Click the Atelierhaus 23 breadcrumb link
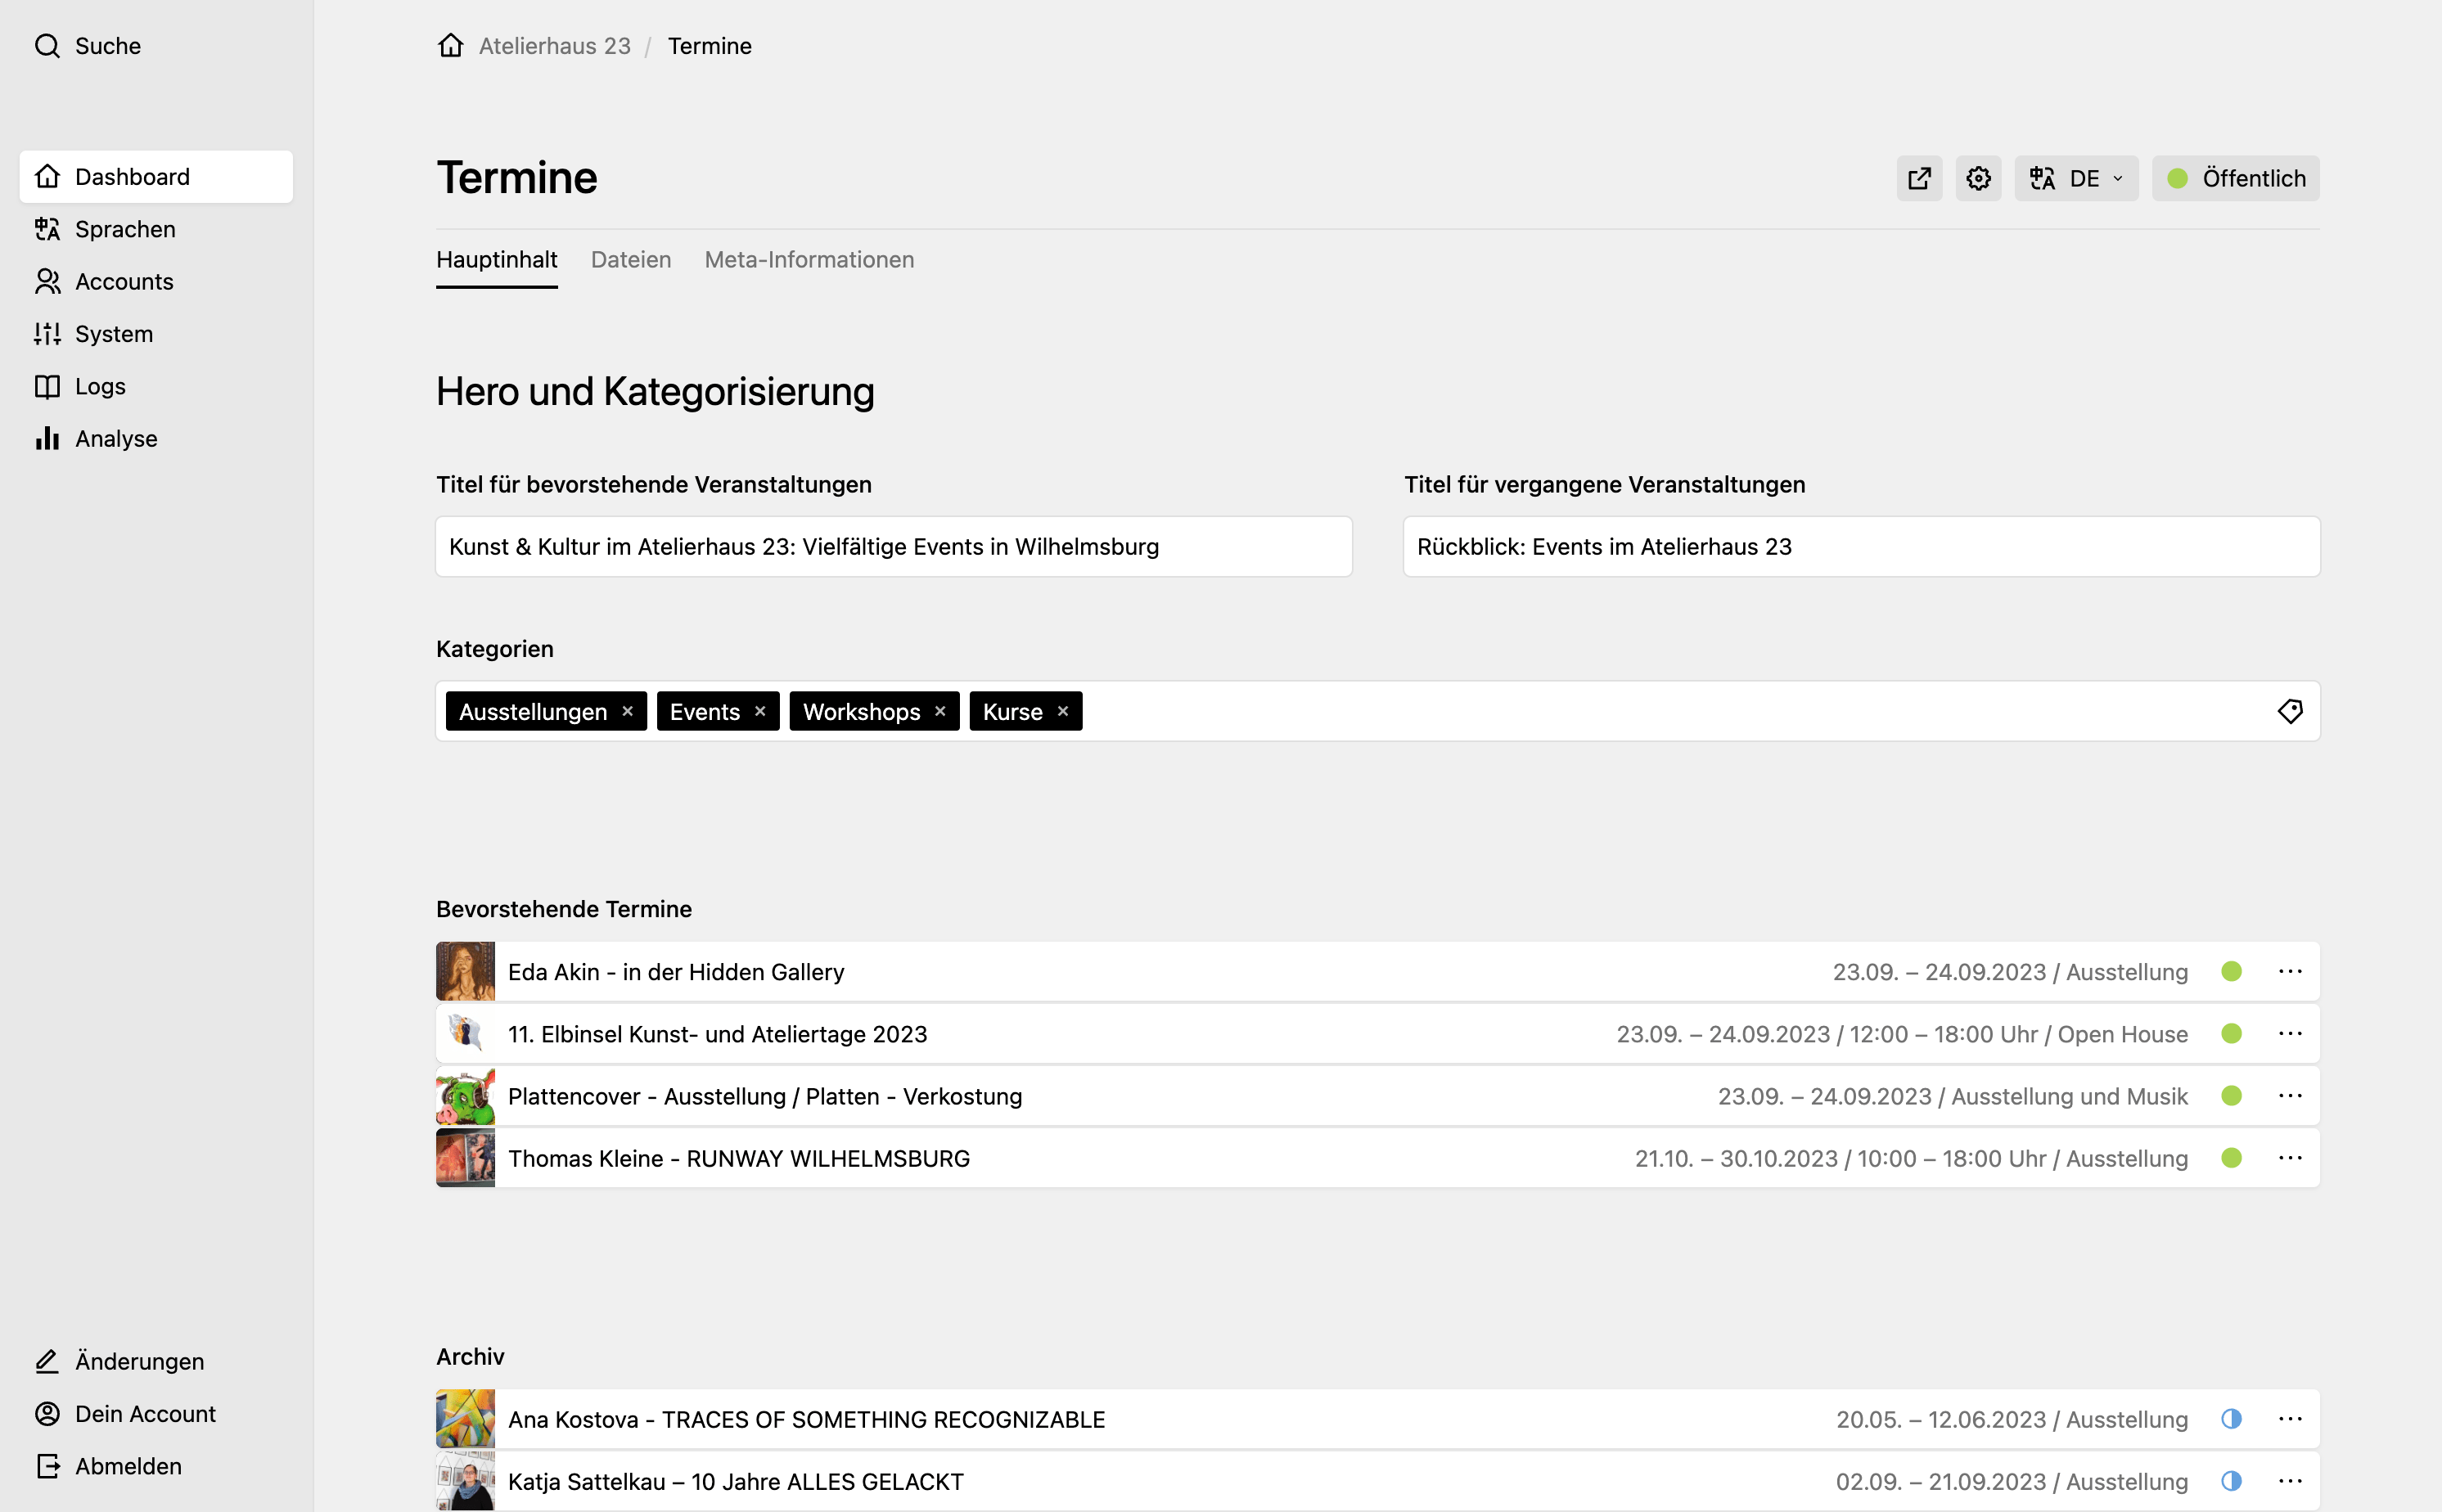The height and width of the screenshot is (1512, 2442). tap(555, 46)
